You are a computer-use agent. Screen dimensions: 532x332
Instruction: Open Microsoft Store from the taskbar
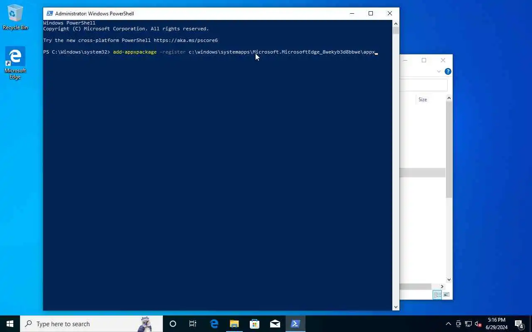[255, 324]
